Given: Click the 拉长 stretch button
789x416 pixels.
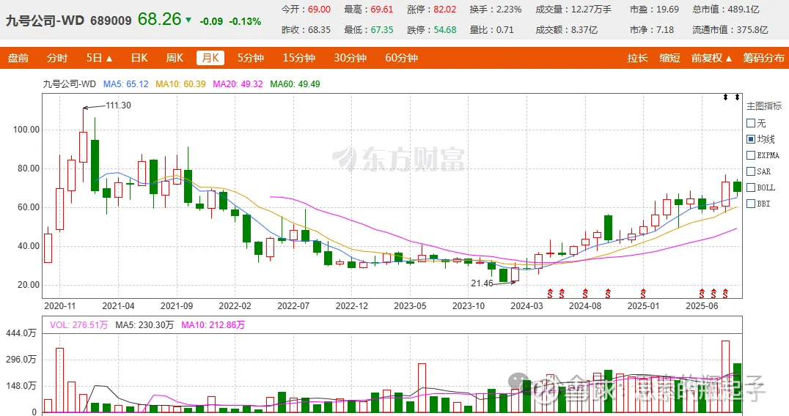Looking at the screenshot, I should (x=637, y=58).
